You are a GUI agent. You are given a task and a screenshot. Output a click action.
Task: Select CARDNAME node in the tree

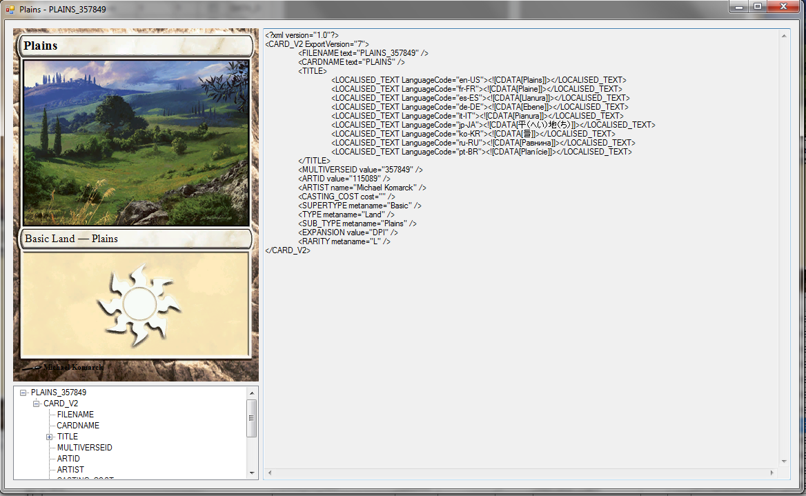(x=78, y=426)
